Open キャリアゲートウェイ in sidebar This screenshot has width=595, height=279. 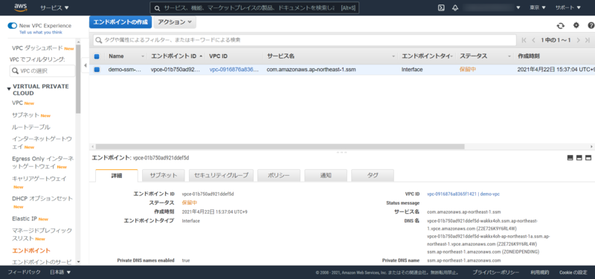pos(39,179)
